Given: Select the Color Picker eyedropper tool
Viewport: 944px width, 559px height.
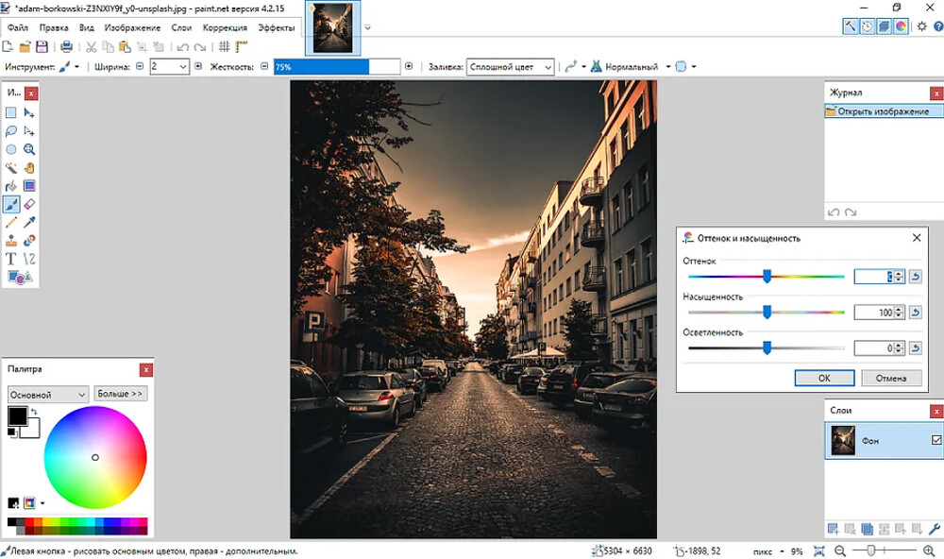Looking at the screenshot, I should (29, 224).
